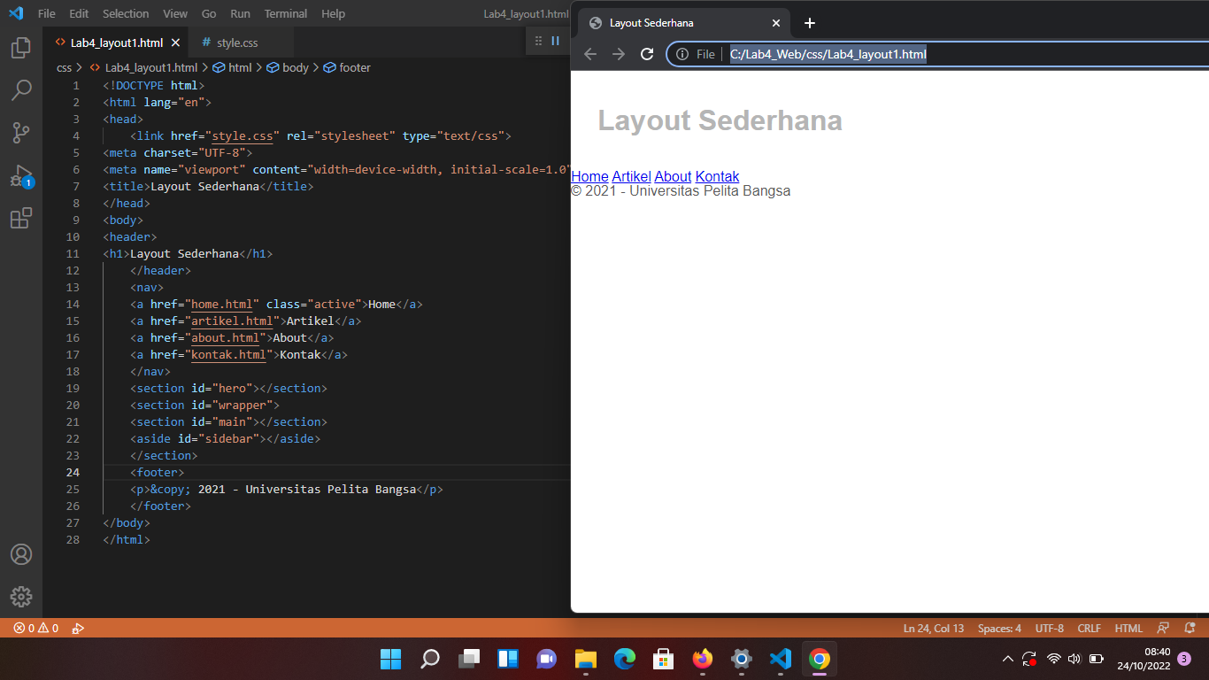Open the Source Control view
The height and width of the screenshot is (680, 1209).
(21, 132)
